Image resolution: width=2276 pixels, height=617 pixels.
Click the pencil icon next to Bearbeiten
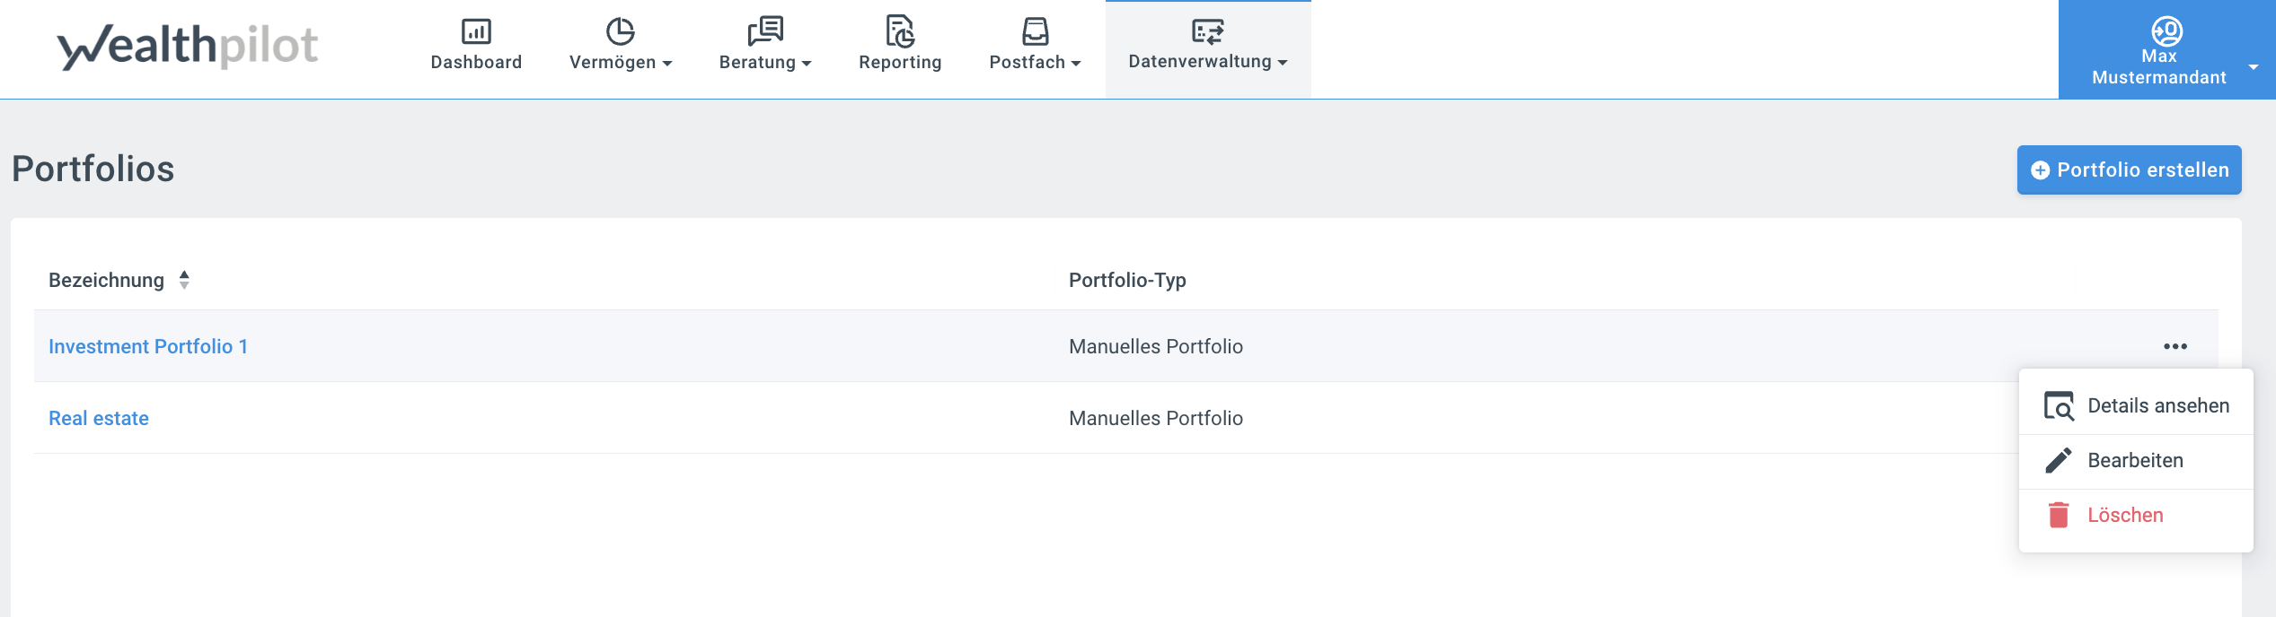coord(2059,460)
